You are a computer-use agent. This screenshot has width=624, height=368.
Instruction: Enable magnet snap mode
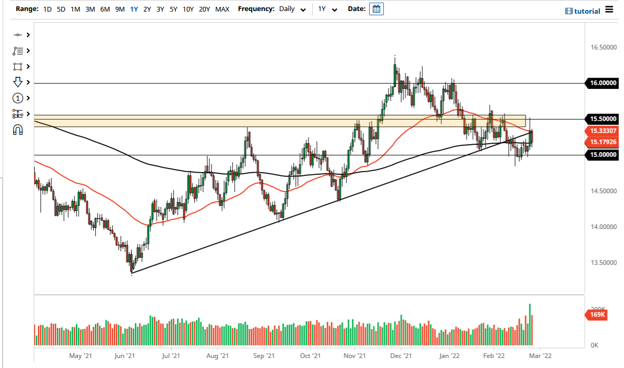[18, 130]
